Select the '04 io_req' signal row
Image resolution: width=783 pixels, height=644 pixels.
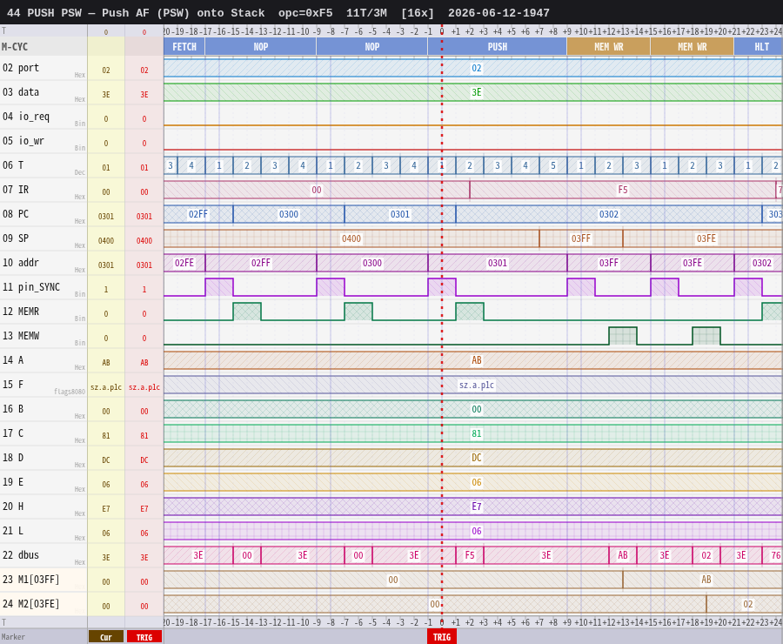(391, 117)
